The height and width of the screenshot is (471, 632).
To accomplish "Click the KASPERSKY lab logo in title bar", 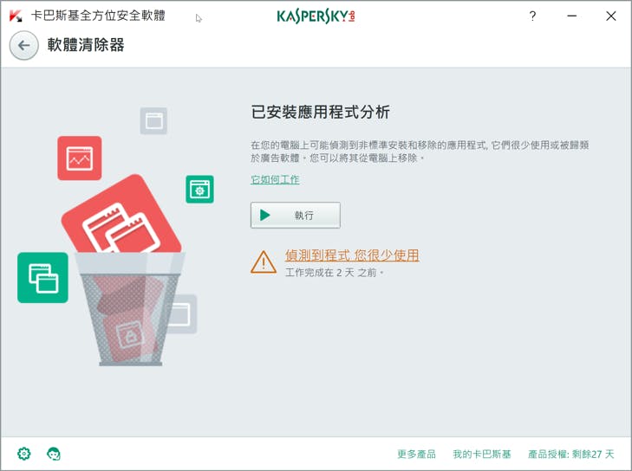I will [x=316, y=16].
